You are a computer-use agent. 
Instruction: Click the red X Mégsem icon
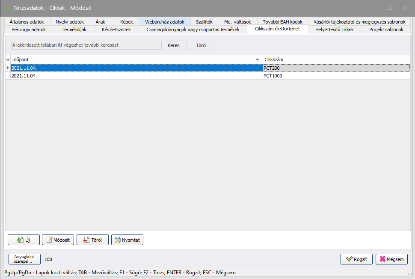point(382,259)
